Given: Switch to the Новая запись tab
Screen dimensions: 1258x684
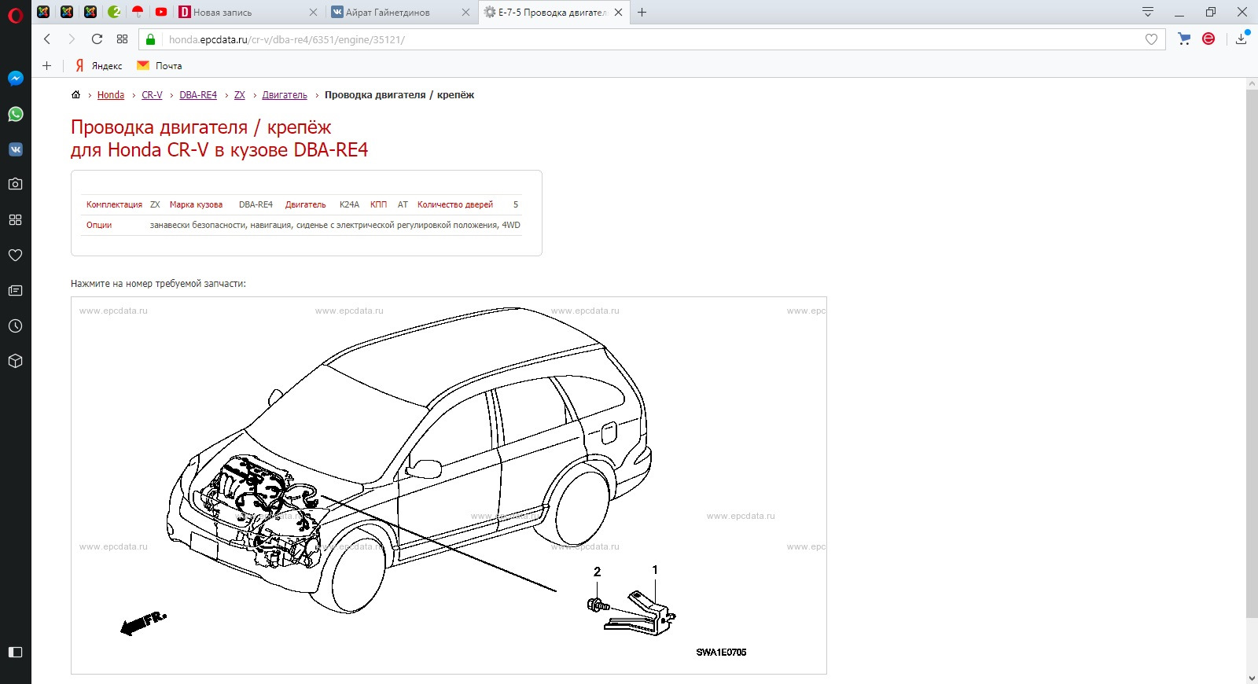Looking at the screenshot, I should tap(248, 13).
